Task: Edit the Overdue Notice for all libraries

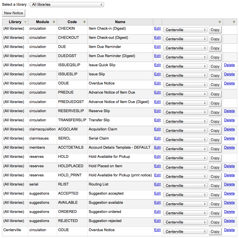Action: (158, 83)
